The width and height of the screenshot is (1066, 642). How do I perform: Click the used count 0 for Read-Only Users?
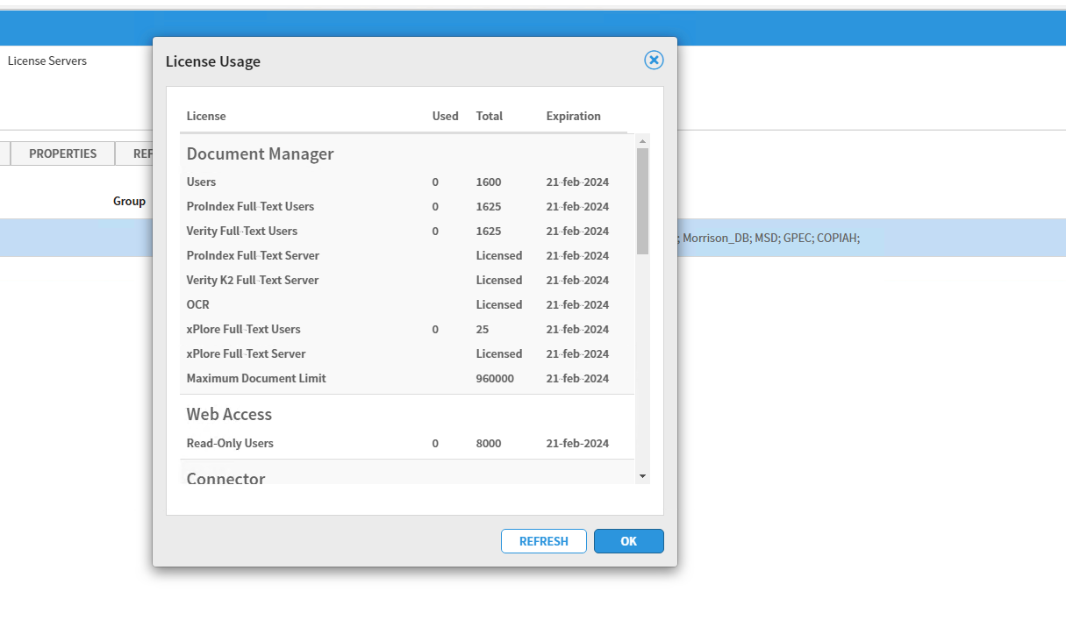pos(435,443)
